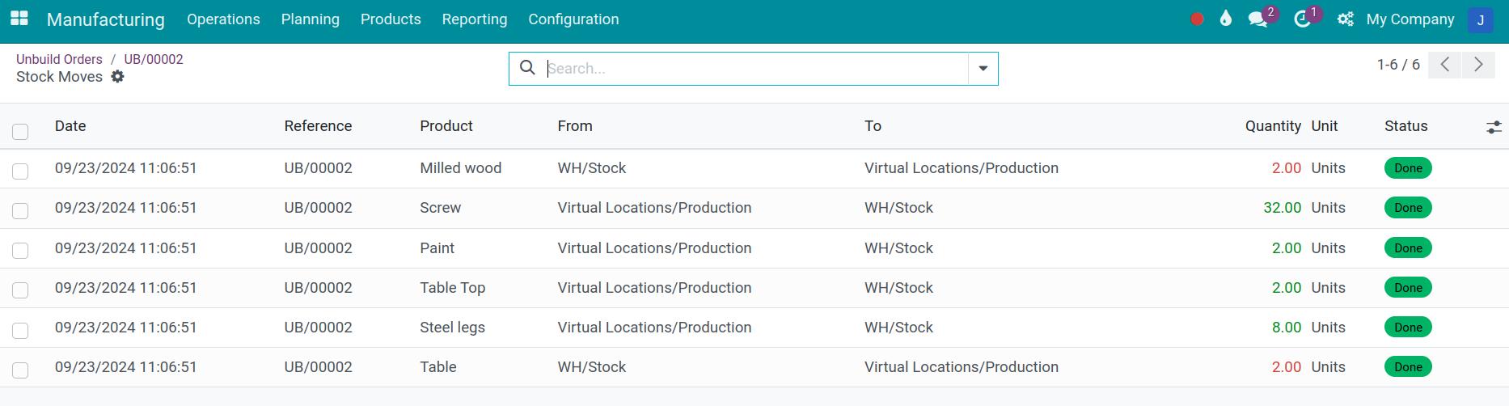Open the My Company switcher
The width and height of the screenshot is (1509, 406).
click(x=1410, y=19)
